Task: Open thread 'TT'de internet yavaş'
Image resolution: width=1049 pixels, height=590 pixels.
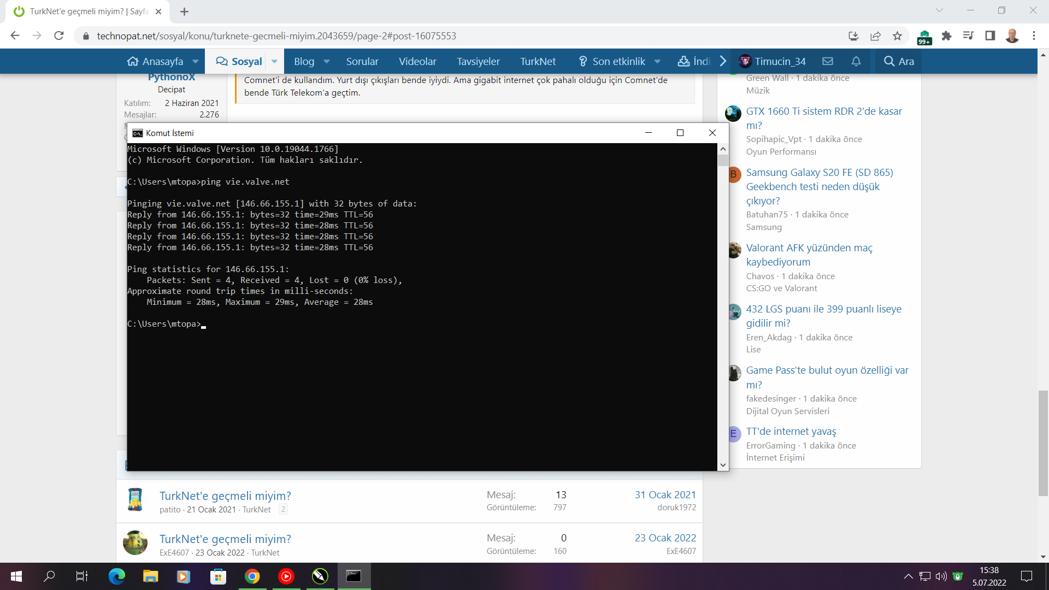Action: pos(791,432)
